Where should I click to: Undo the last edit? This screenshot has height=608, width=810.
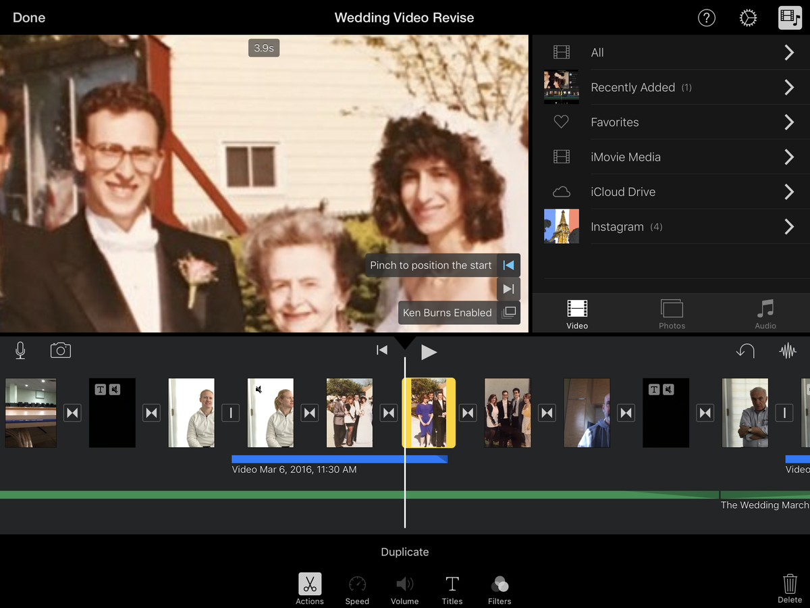745,351
